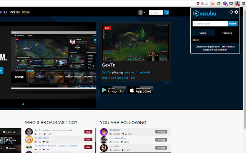Click FunkyBlackCat's avatar
The width and height of the screenshot is (246, 153).
104,140
